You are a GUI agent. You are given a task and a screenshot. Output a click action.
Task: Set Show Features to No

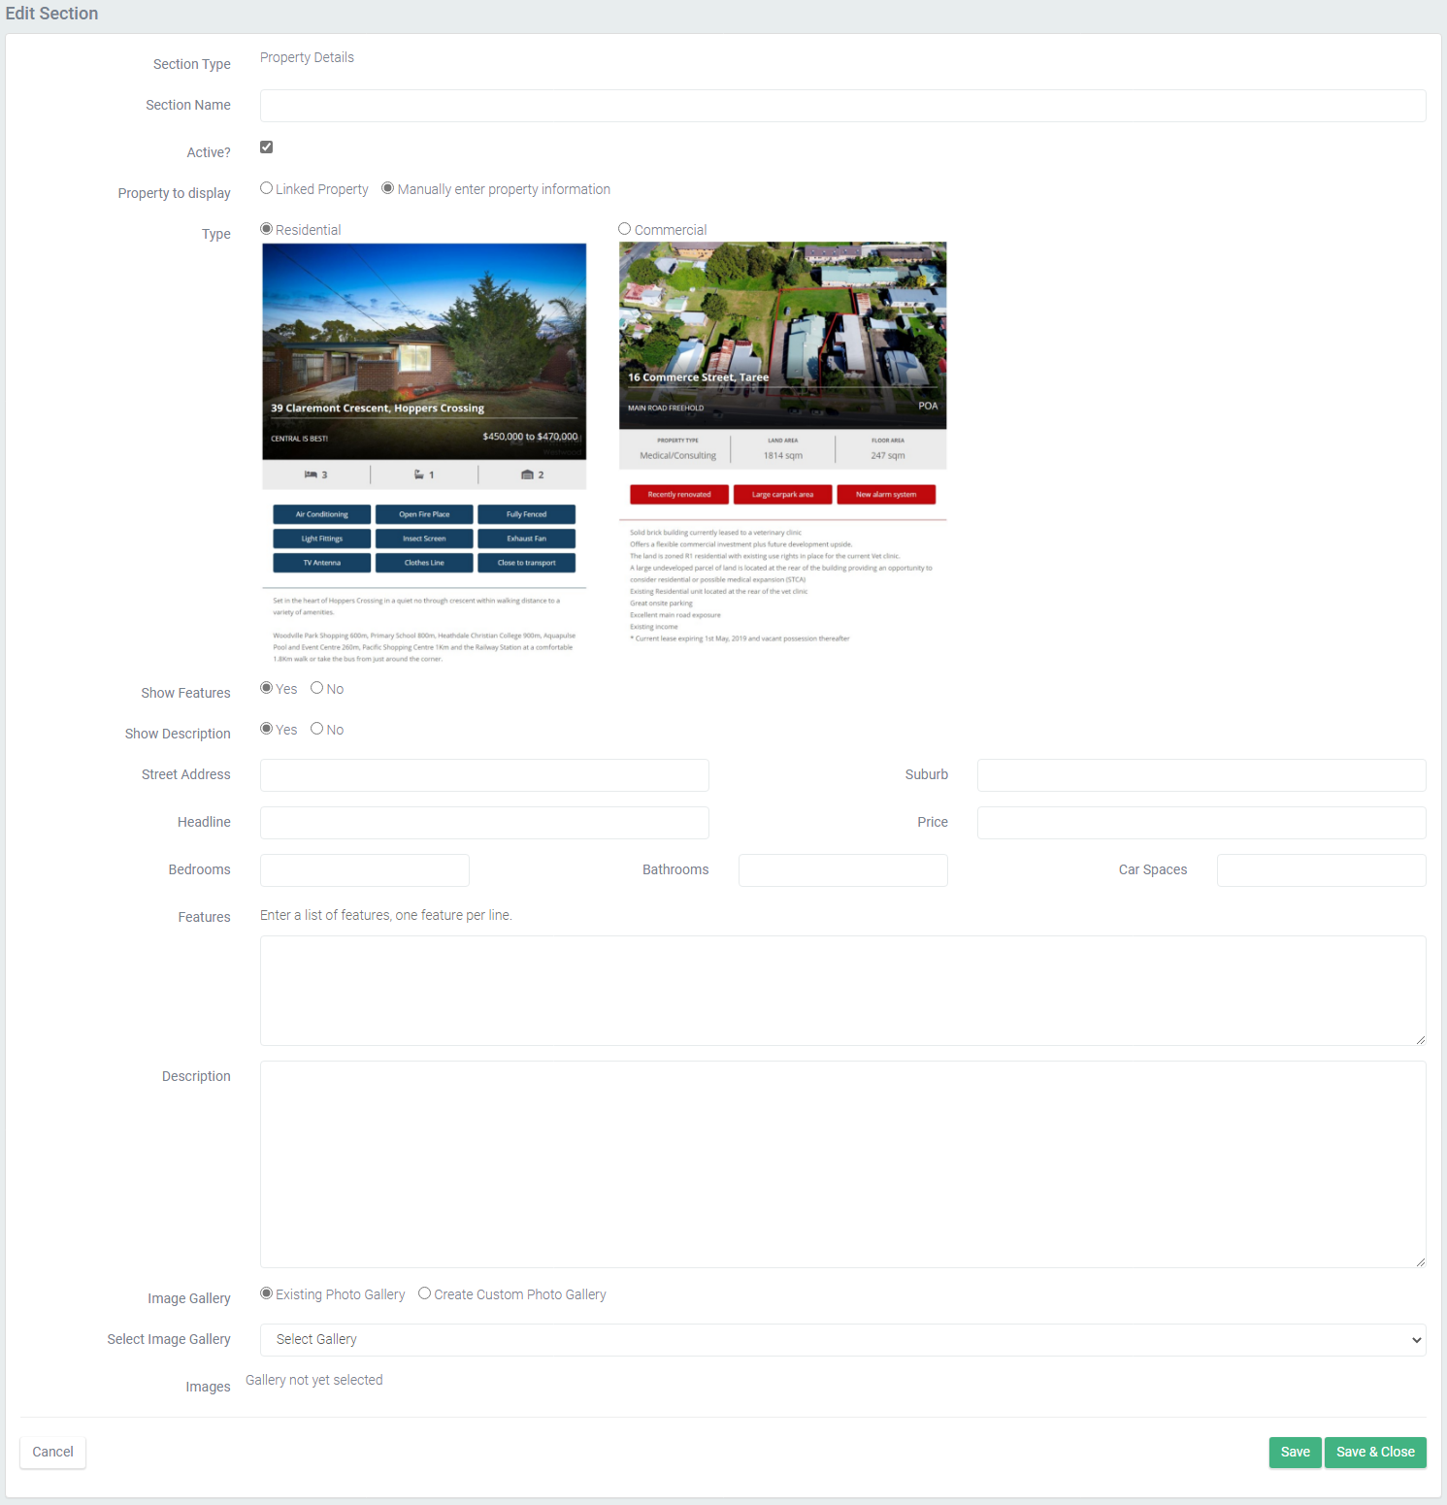click(316, 688)
